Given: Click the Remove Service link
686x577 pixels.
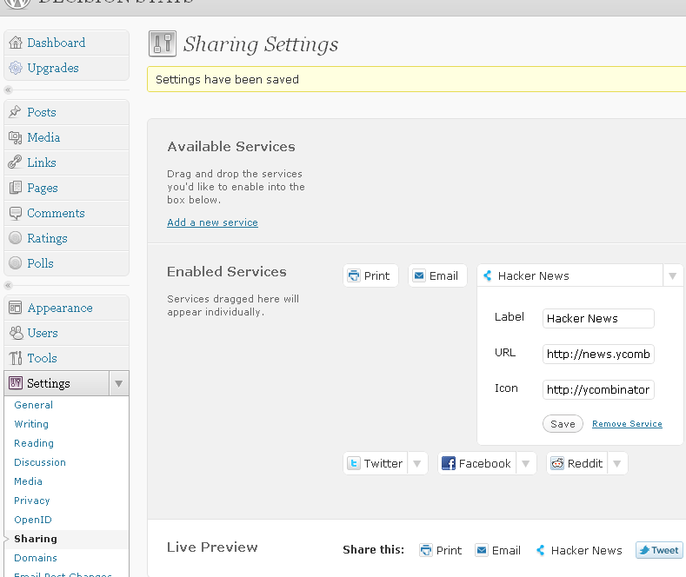Looking at the screenshot, I should (x=627, y=424).
